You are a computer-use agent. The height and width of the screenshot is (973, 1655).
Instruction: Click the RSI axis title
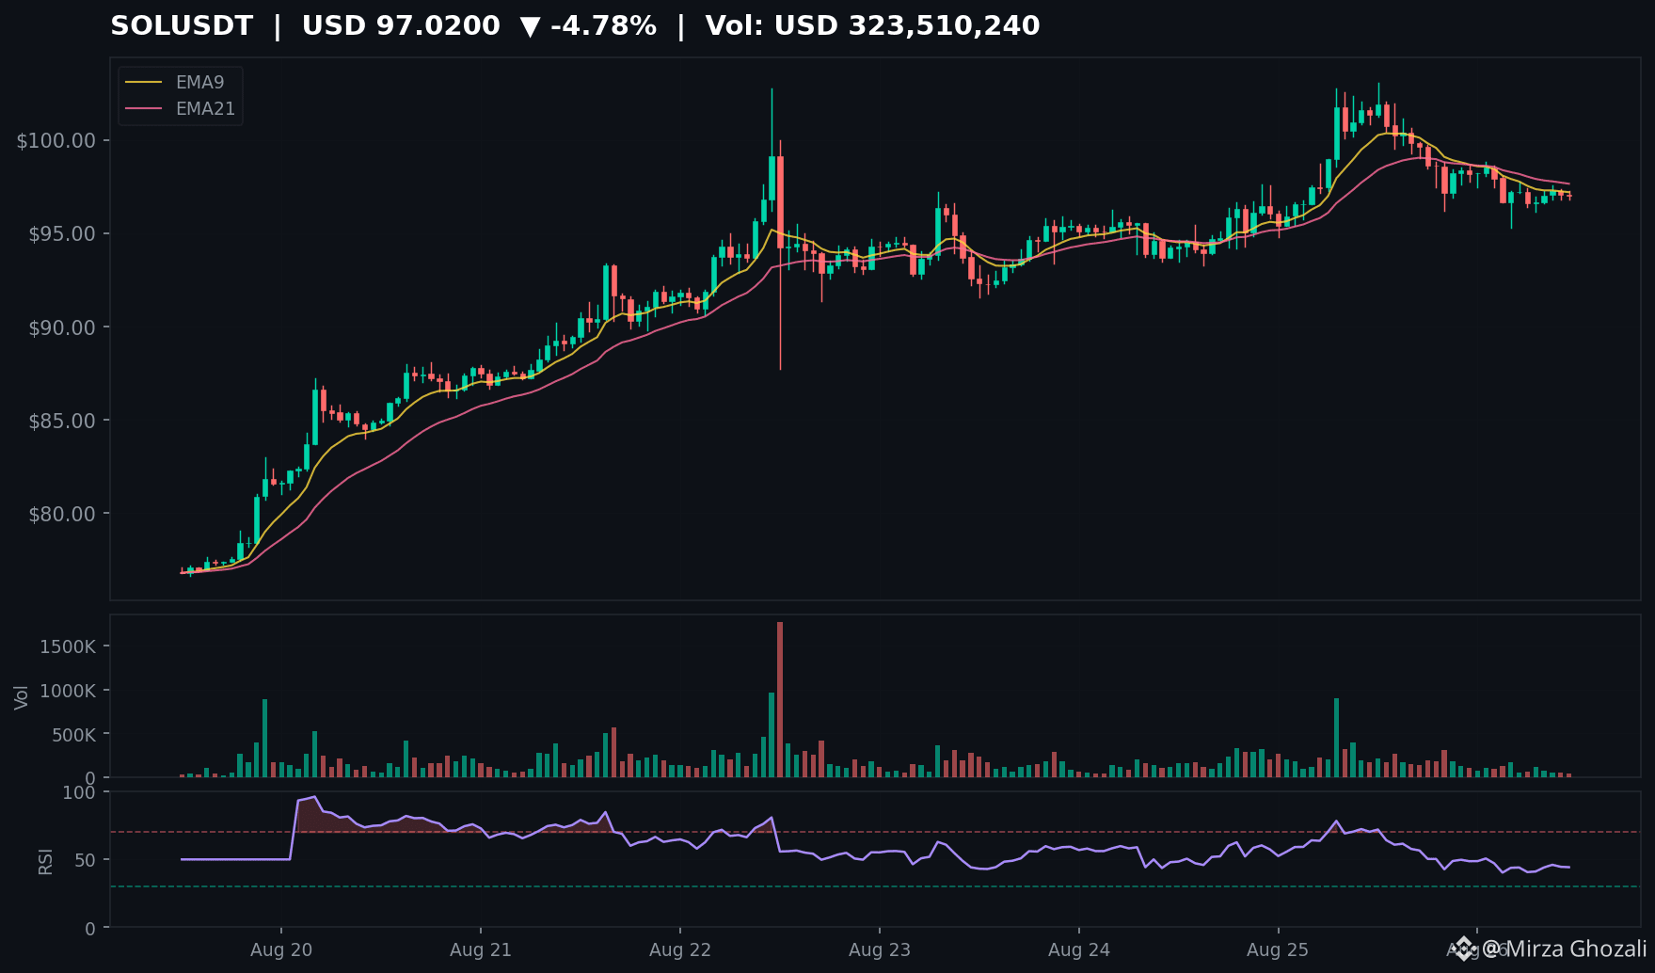pos(45,861)
